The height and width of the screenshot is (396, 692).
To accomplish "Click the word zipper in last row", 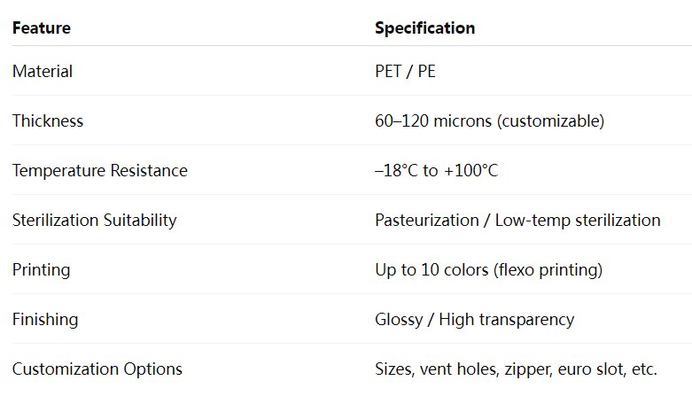I will 529,369.
